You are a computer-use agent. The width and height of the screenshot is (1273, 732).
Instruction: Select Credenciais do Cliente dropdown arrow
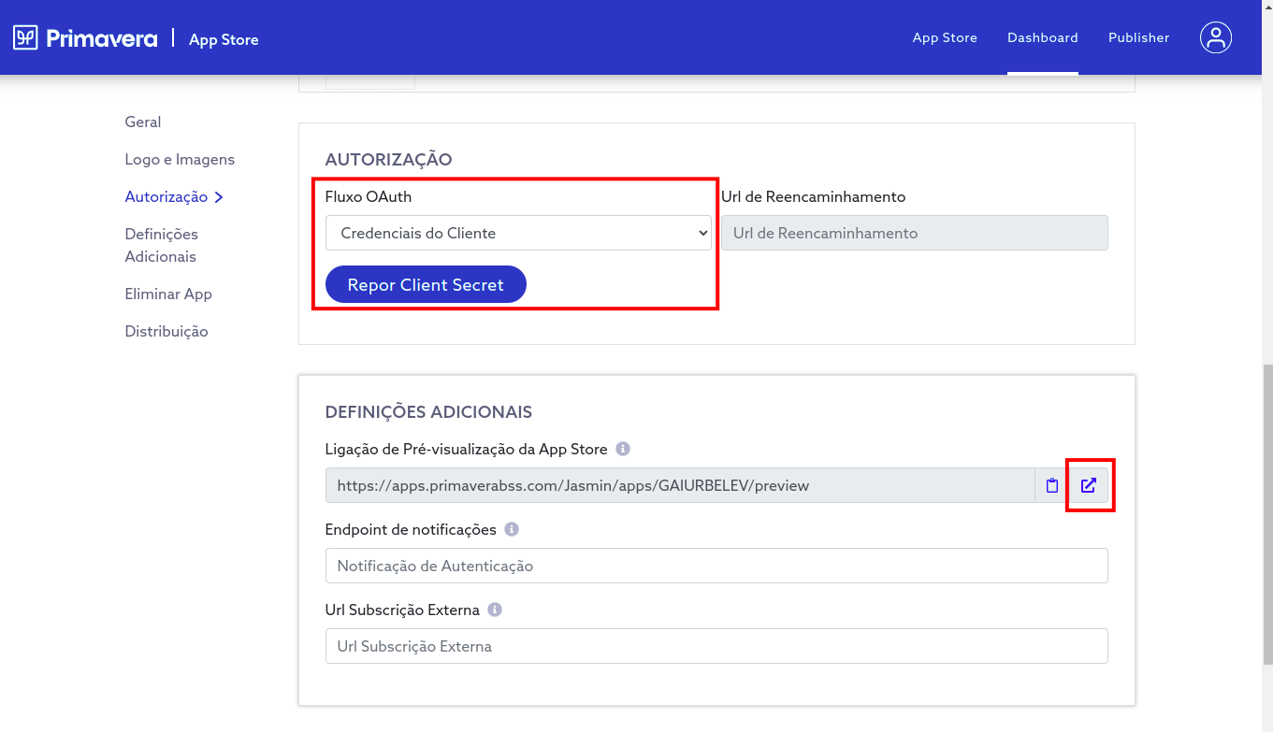click(x=704, y=233)
